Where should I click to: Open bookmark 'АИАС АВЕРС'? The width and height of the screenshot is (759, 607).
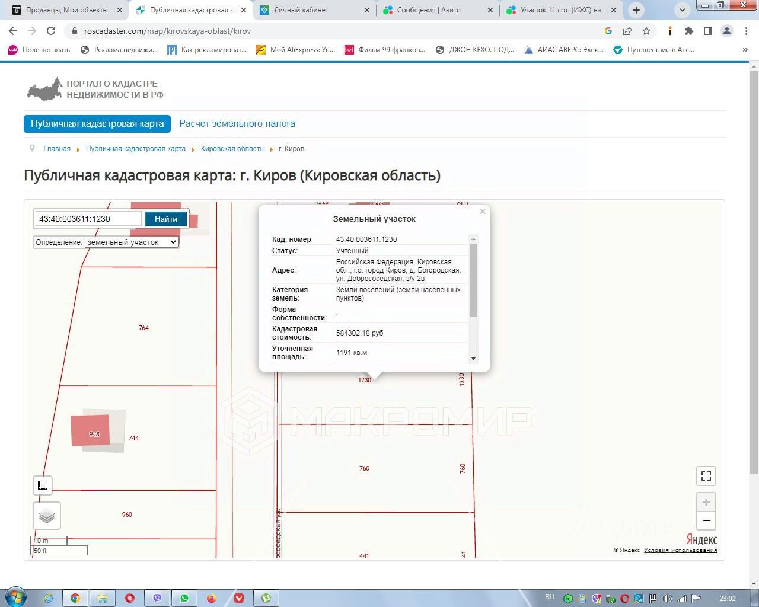[563, 50]
